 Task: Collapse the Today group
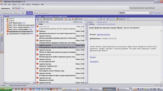tap(37, 24)
